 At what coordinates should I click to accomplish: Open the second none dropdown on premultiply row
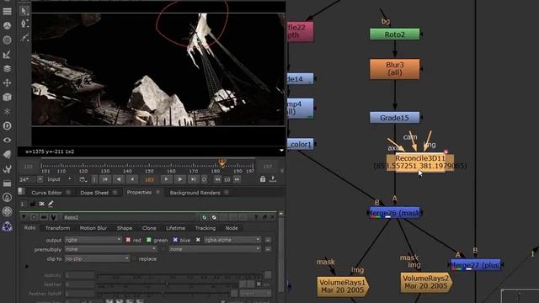(x=215, y=249)
